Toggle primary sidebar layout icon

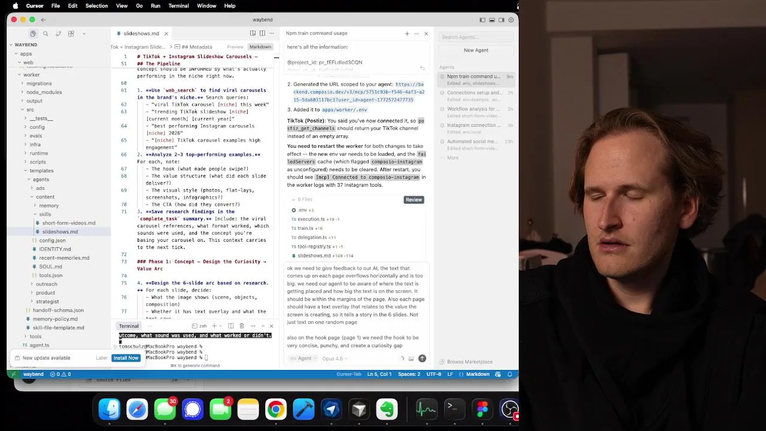(x=482, y=20)
